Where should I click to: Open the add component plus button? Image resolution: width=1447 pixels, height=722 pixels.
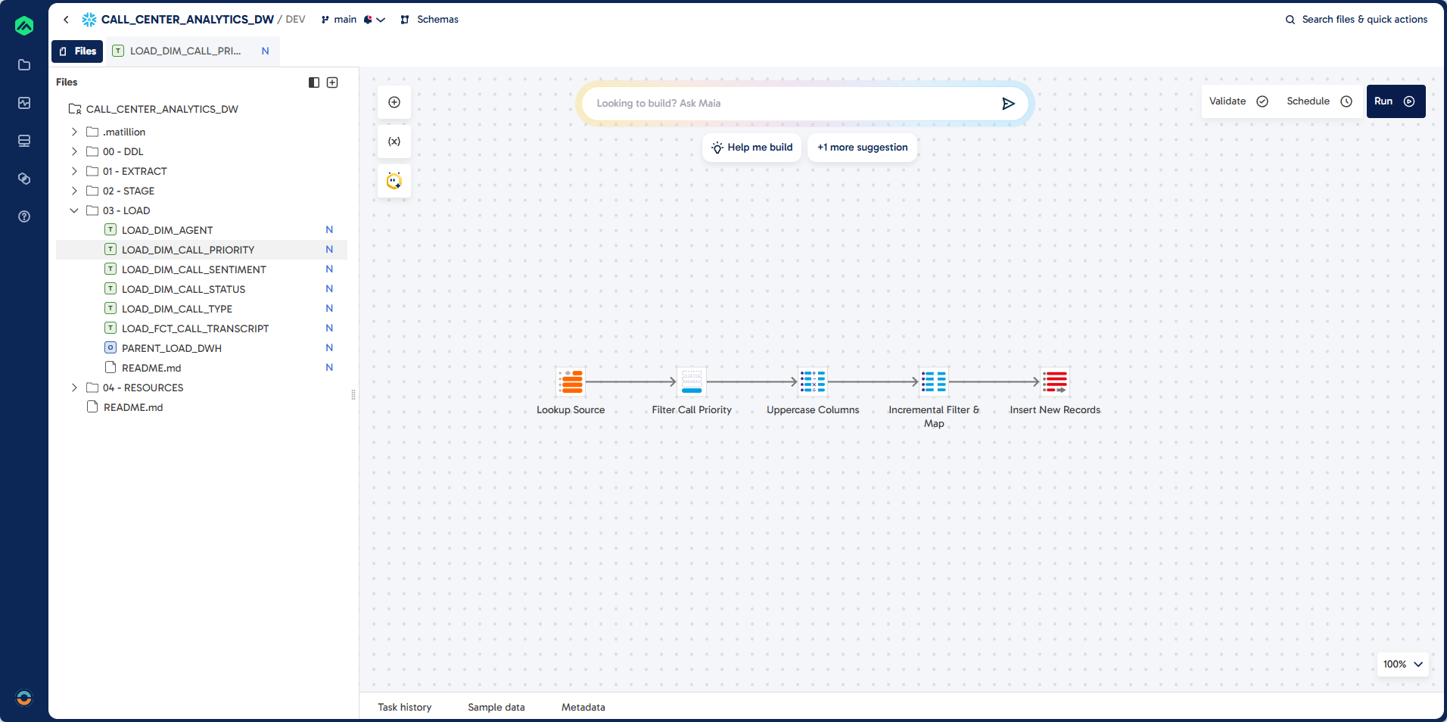(394, 102)
